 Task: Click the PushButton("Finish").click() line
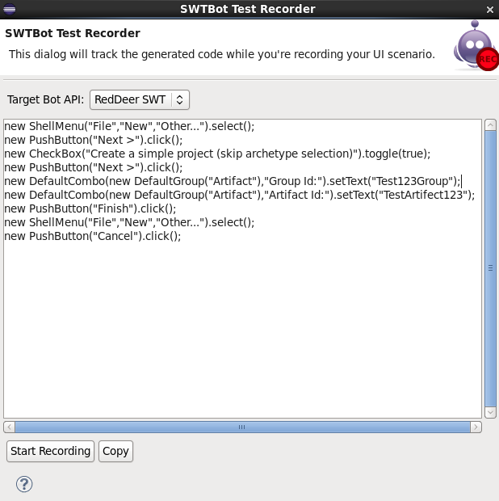90,208
